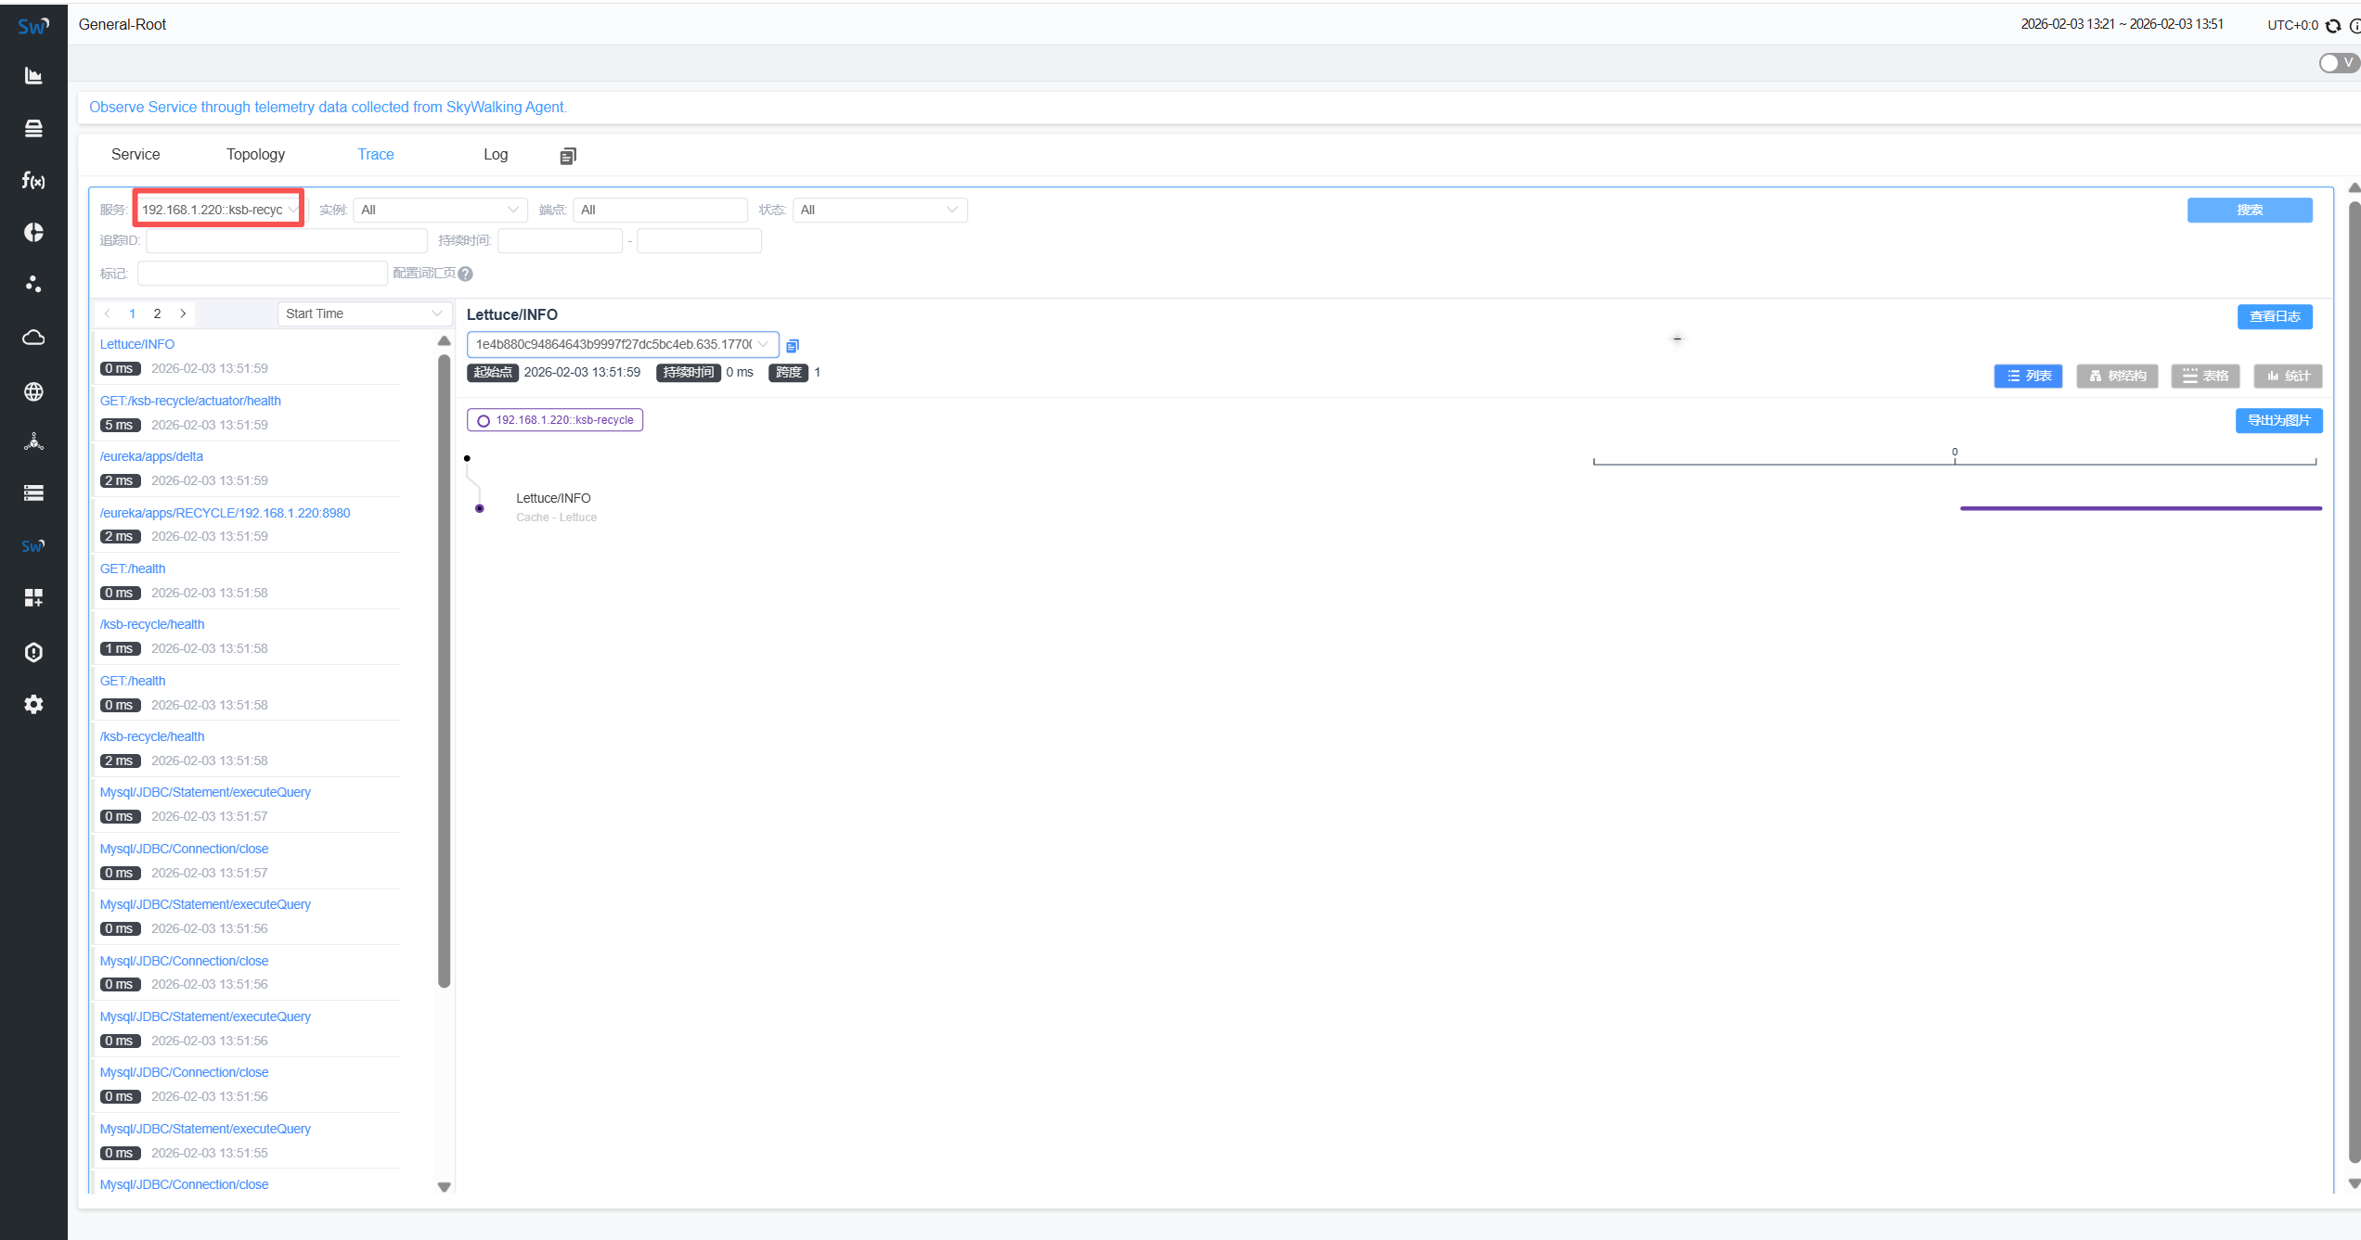
Task: Expand the 状态 All dropdown
Action: [879, 210]
